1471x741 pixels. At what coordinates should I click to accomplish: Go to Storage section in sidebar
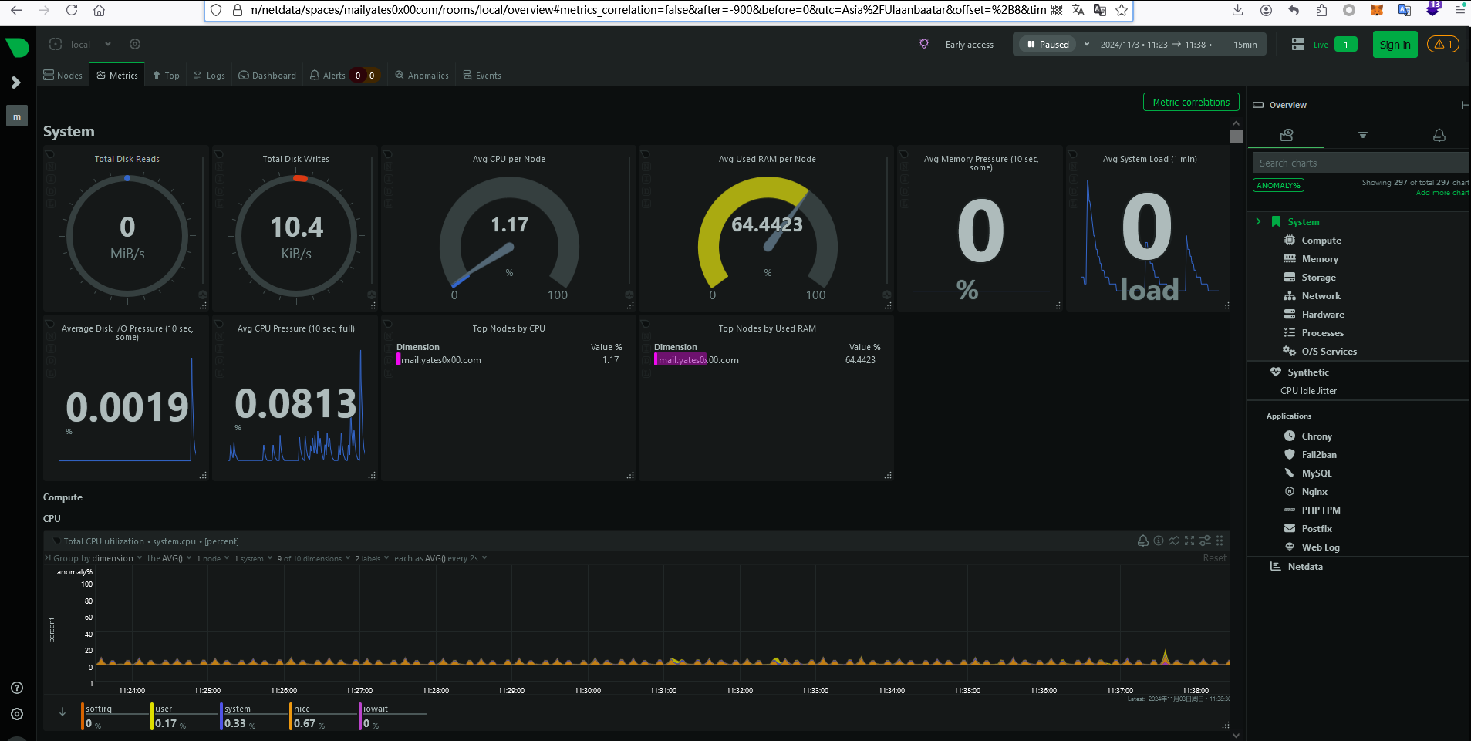(1318, 278)
